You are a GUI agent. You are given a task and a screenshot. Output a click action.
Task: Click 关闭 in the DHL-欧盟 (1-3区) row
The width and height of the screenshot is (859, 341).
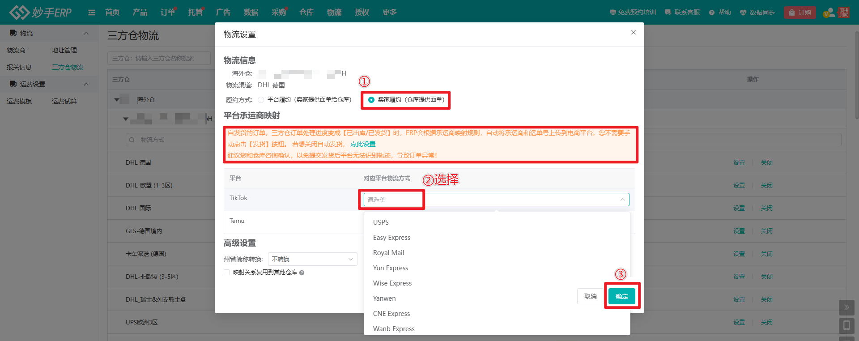767,185
